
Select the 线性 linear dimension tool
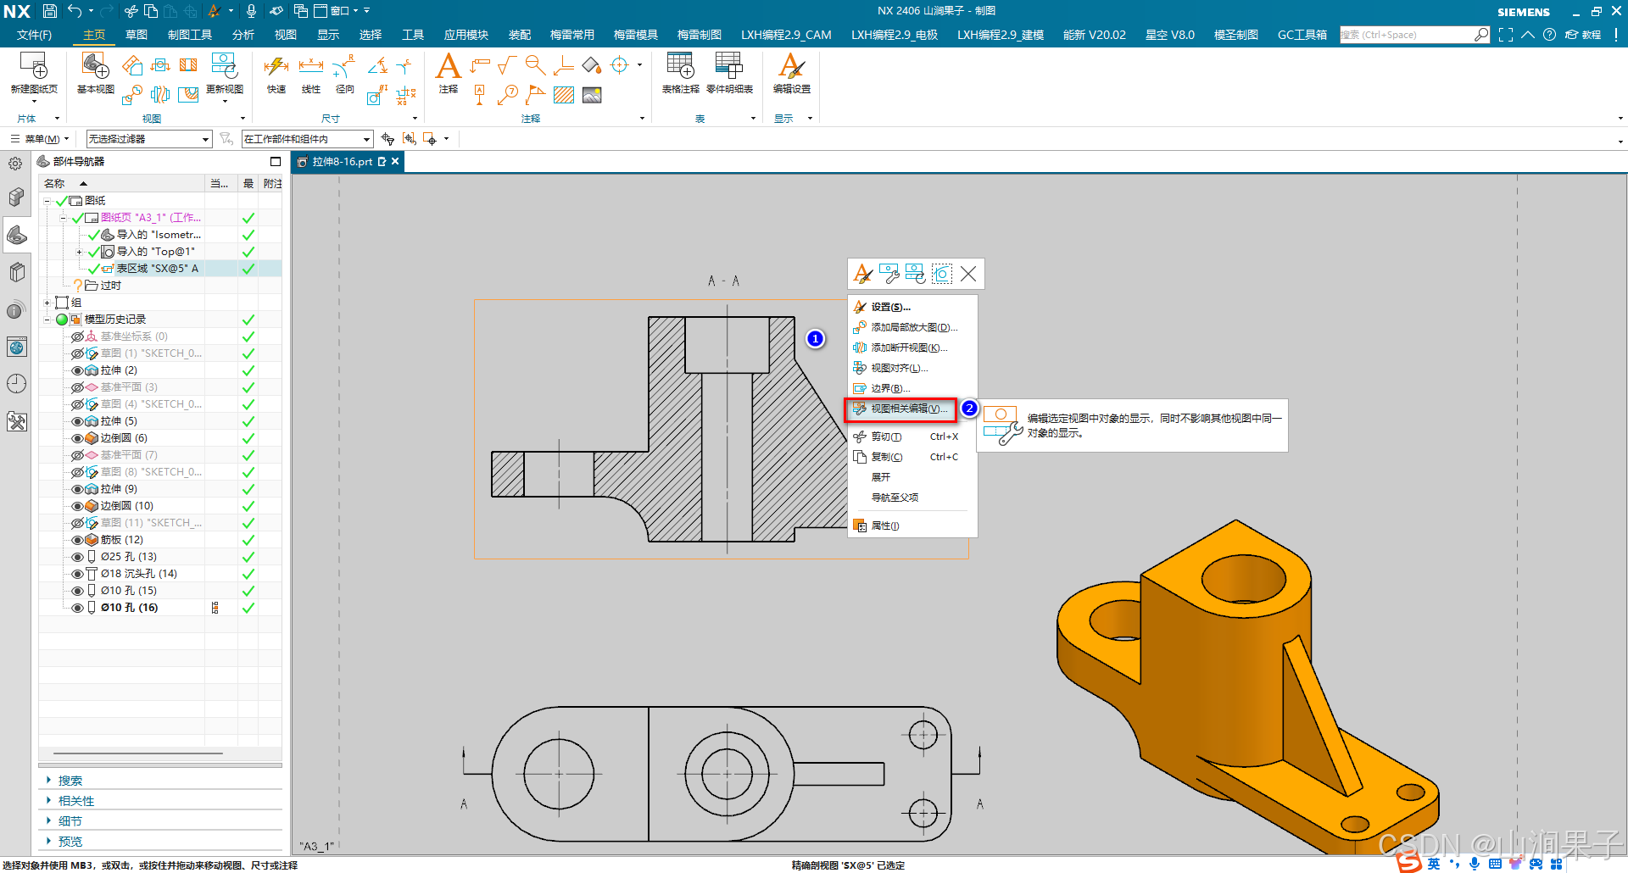coord(311,66)
